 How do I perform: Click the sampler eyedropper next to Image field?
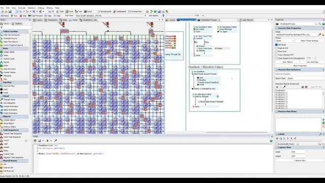[x=319, y=35]
